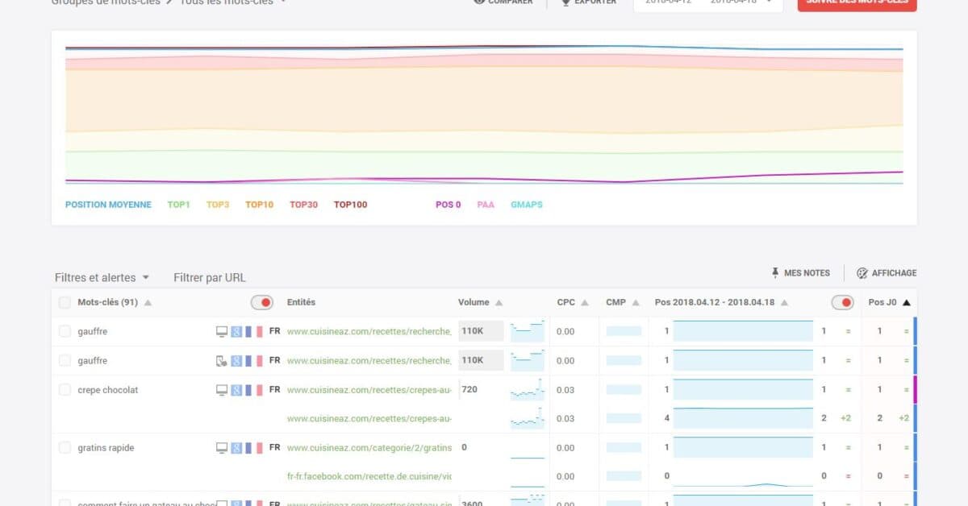Sort by the Mots-clés column arrow
This screenshot has height=506, width=968.
tap(148, 303)
